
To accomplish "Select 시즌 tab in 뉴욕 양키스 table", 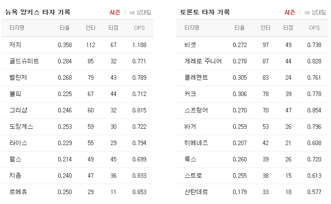I will (115, 12).
